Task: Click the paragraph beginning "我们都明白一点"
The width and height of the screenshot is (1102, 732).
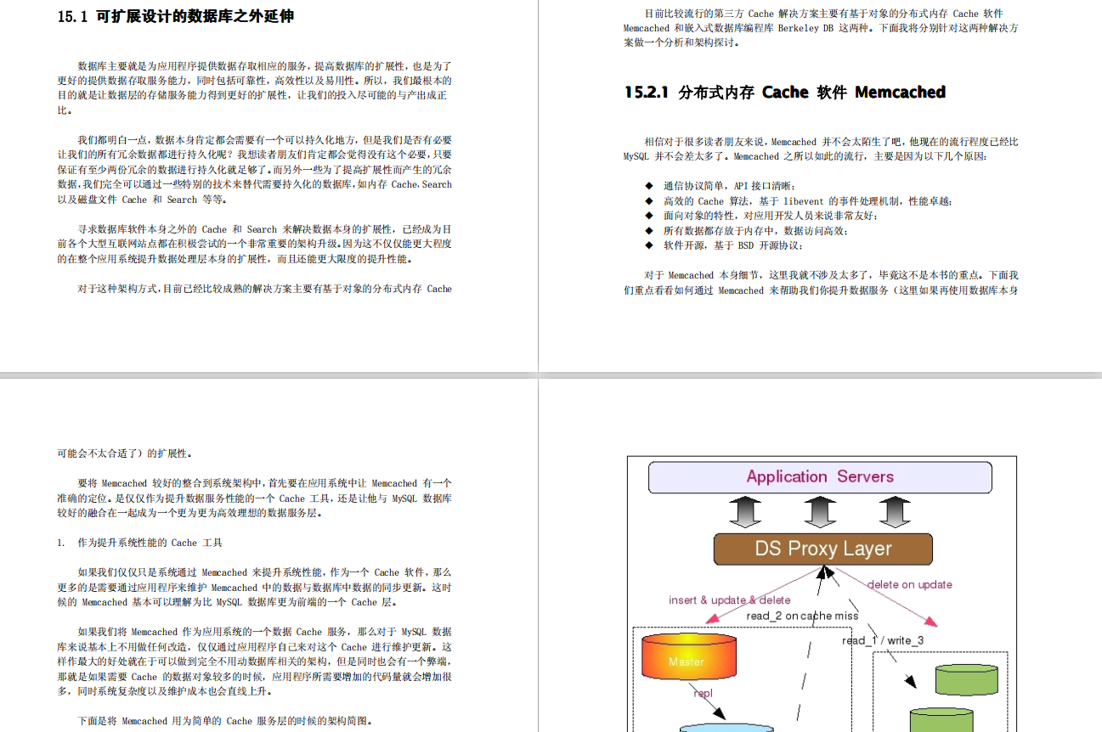Action: (x=254, y=170)
